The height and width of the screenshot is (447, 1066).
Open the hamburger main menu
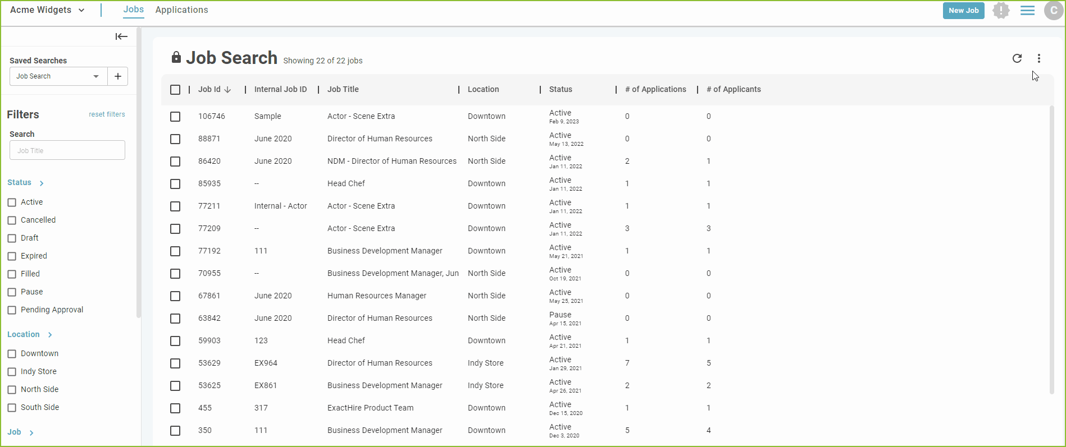[x=1027, y=11]
